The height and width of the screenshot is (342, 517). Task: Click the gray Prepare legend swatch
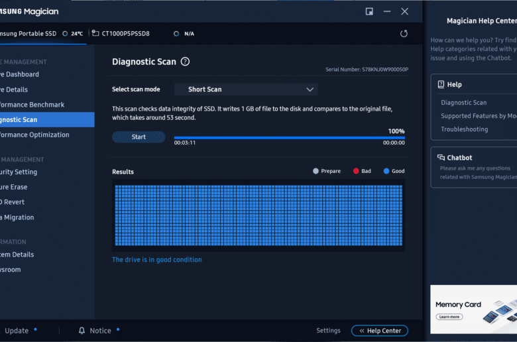pyautogui.click(x=316, y=171)
